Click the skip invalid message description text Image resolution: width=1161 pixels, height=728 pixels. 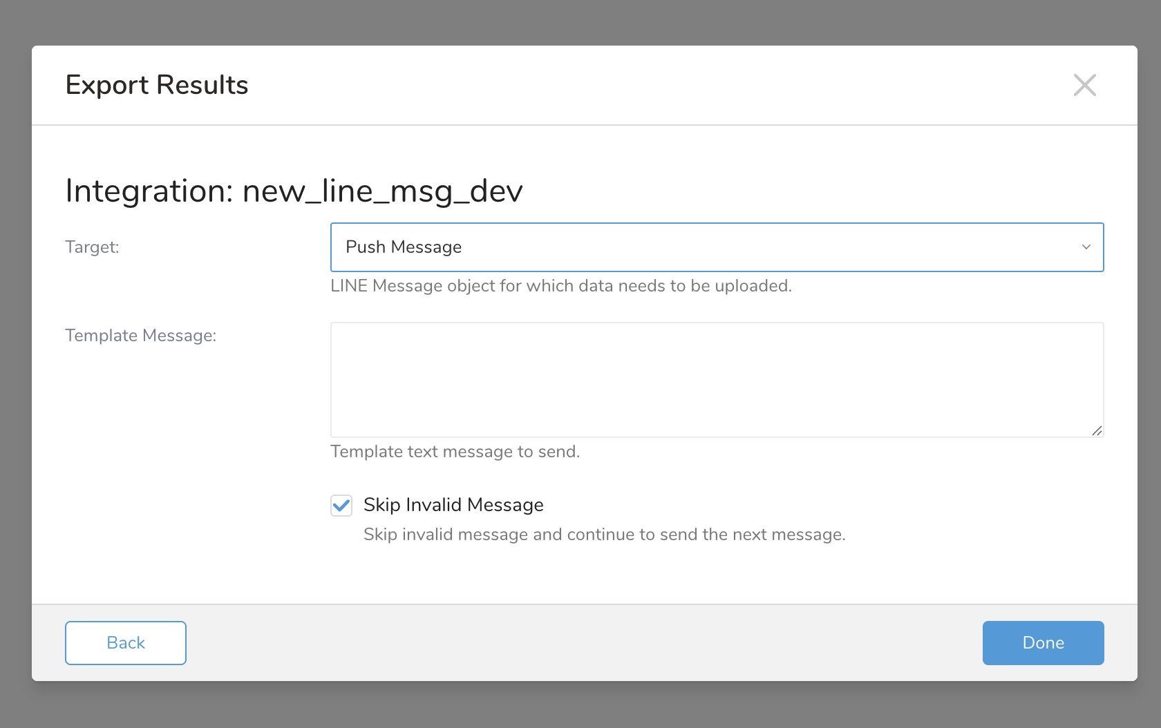pos(604,535)
